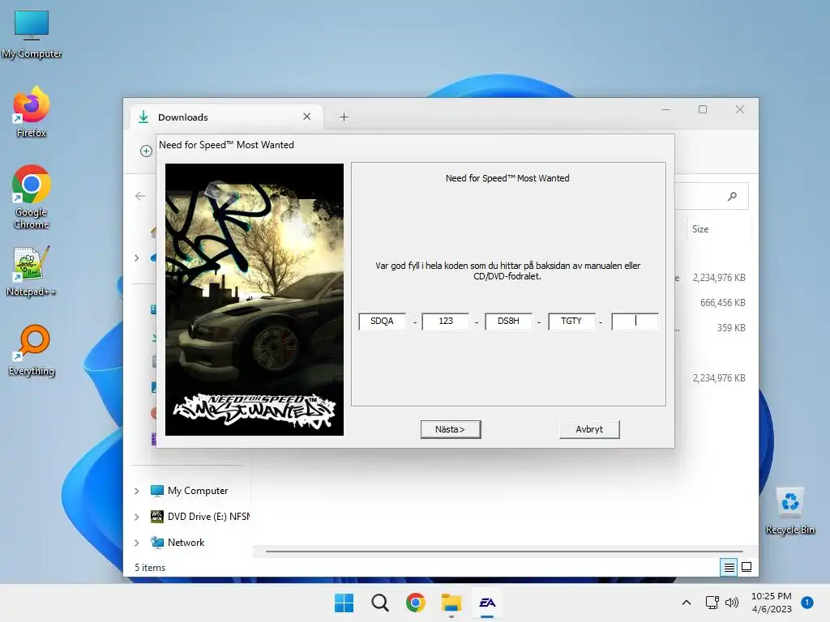Open network status tray icon
Screen dimensions: 830x622
point(712,603)
